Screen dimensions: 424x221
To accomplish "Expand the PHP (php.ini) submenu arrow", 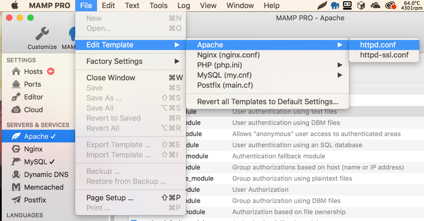I will [340, 65].
